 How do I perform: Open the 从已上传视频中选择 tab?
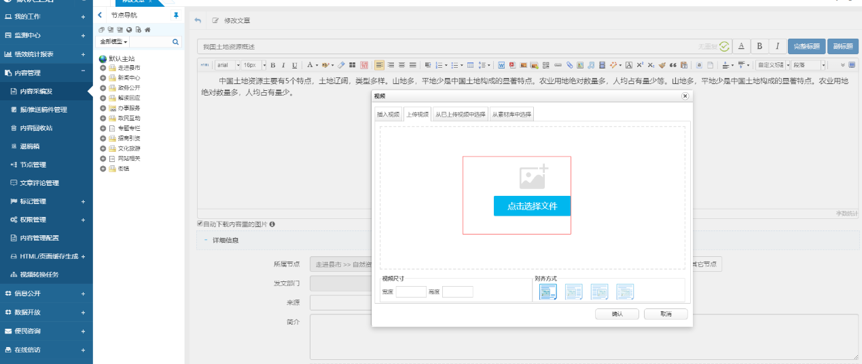point(460,115)
